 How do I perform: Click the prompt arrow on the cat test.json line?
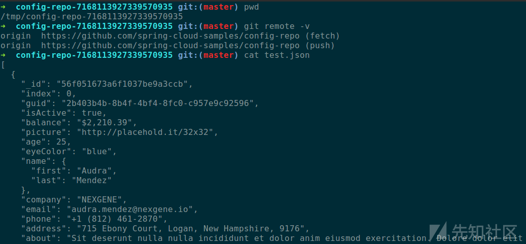tap(4, 55)
